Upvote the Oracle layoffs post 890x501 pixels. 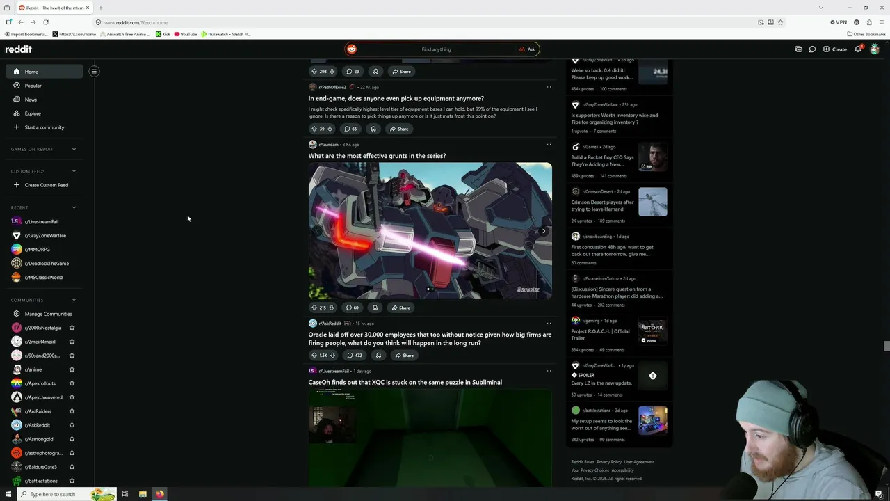(x=314, y=356)
